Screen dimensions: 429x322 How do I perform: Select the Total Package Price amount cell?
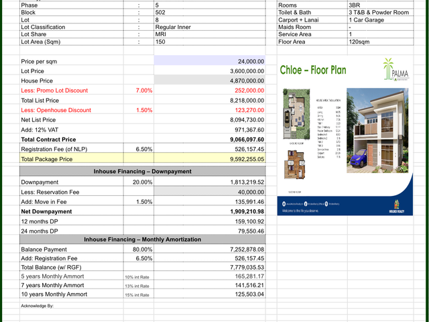coord(210,158)
